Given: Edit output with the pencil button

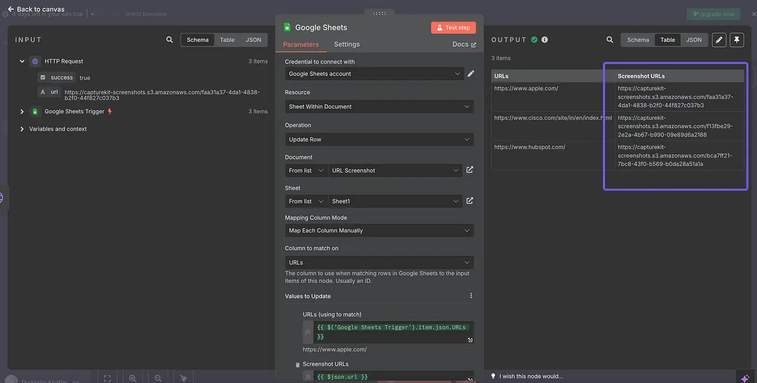Looking at the screenshot, I should tap(719, 39).
